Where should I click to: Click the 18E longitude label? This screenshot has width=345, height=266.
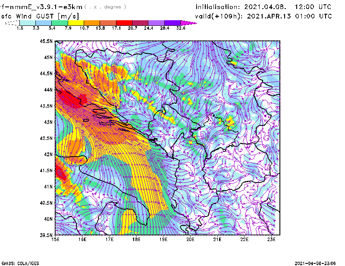pyautogui.click(x=136, y=239)
